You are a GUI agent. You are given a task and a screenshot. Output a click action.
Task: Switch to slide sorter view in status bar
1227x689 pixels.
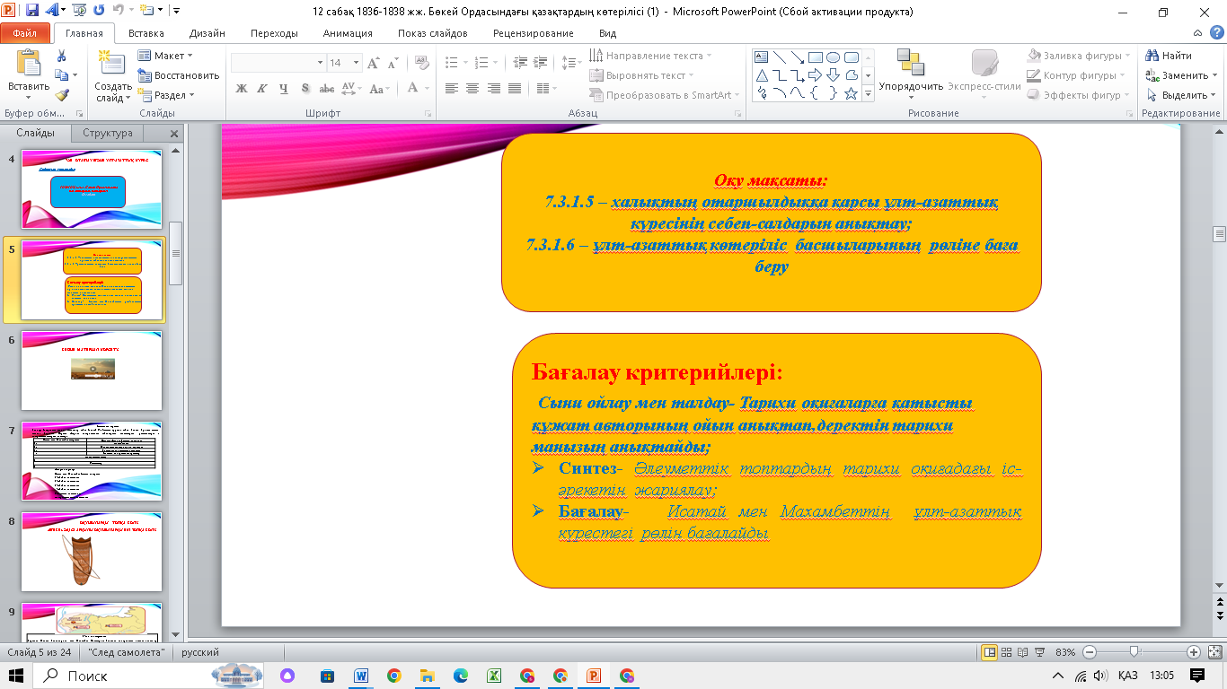(1006, 652)
